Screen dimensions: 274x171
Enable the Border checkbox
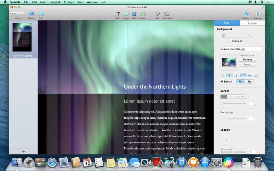pyautogui.click(x=219, y=91)
